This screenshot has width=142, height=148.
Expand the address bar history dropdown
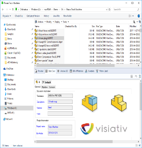(107, 9)
